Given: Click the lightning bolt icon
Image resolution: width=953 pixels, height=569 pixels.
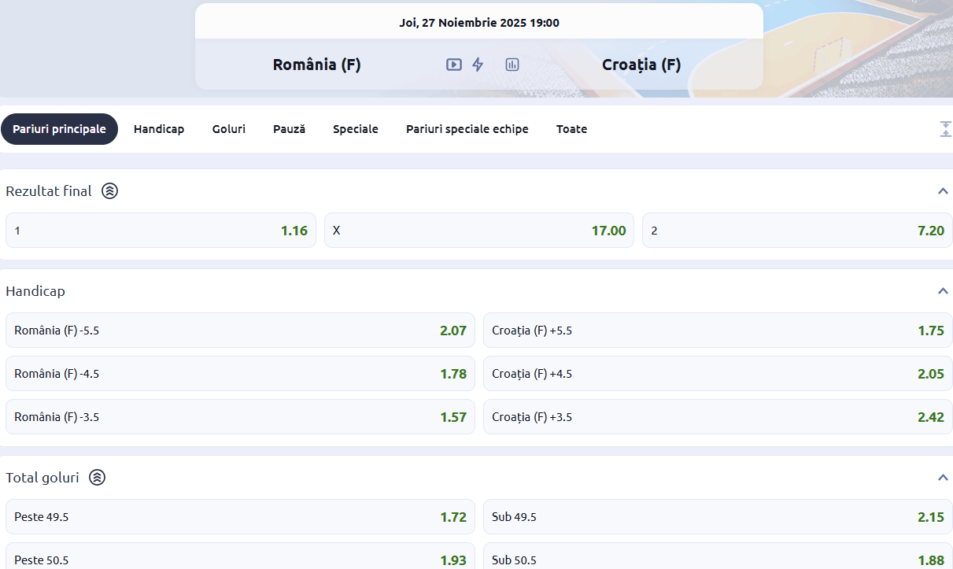Looking at the screenshot, I should point(478,65).
